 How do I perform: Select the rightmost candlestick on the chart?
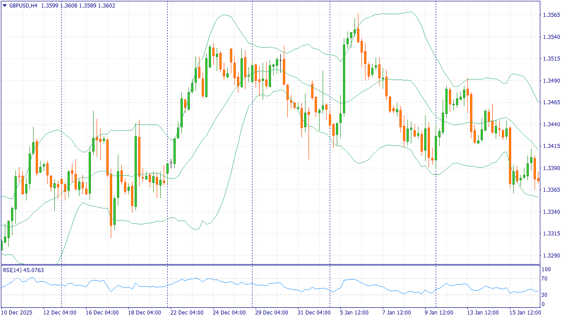click(538, 179)
